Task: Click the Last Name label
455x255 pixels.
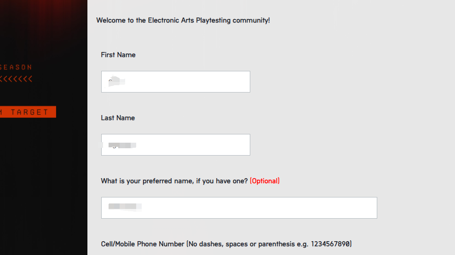Action: pyautogui.click(x=118, y=118)
